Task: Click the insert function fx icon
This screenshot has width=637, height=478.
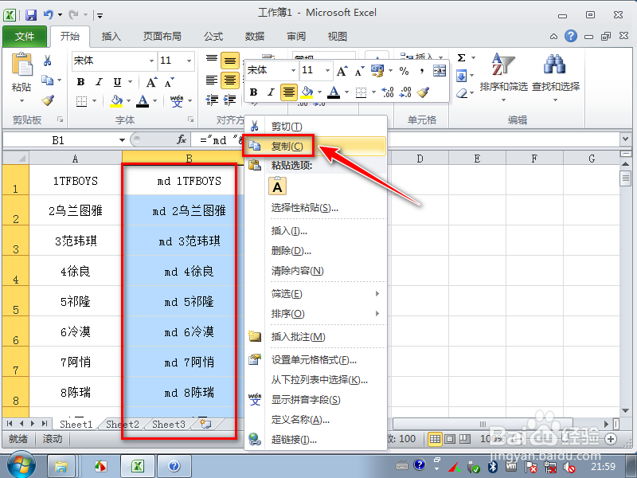Action: 182,140
